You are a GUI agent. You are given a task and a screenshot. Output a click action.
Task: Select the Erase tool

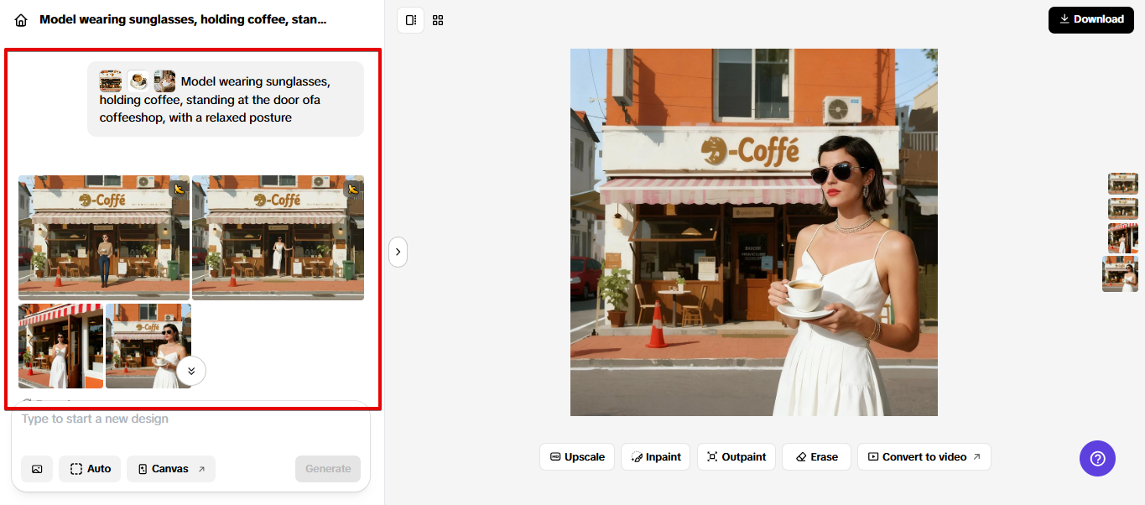816,456
